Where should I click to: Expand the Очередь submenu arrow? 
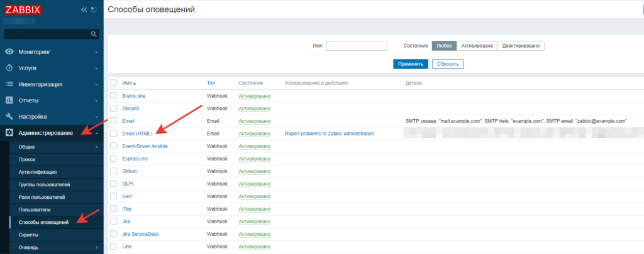[x=97, y=248]
